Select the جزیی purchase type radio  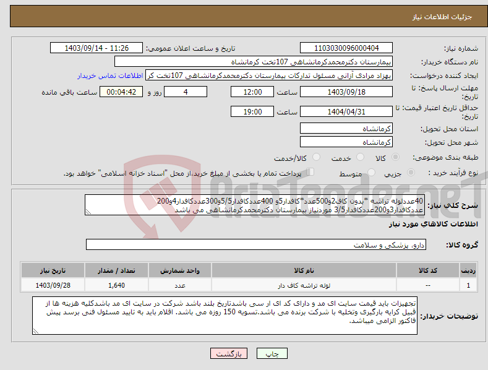tap(411, 173)
